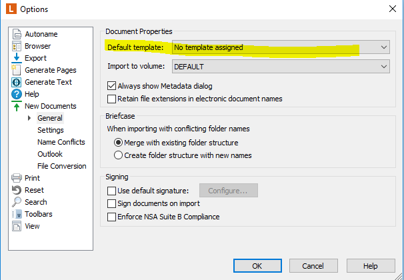This screenshot has width=404, height=280.
Task: Click the Export blue arrow icon
Action: pos(17,58)
